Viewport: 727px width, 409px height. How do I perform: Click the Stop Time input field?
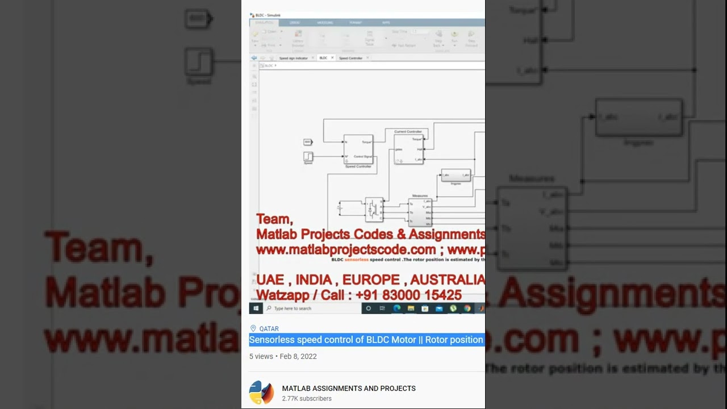[420, 32]
